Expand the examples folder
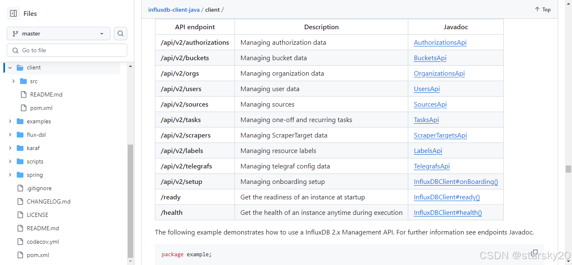 click(10, 121)
